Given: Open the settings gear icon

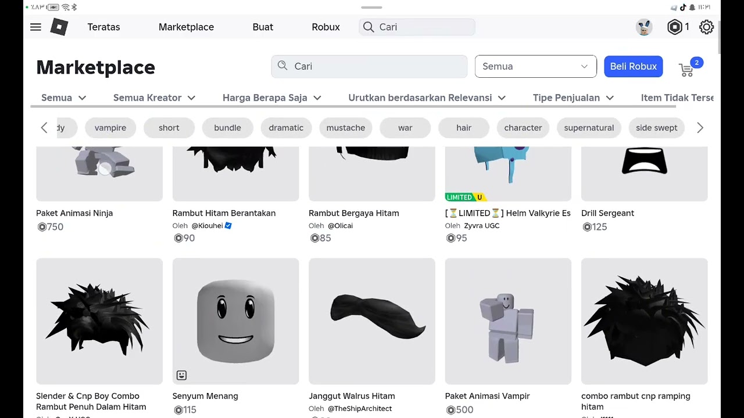Looking at the screenshot, I should click(x=706, y=27).
